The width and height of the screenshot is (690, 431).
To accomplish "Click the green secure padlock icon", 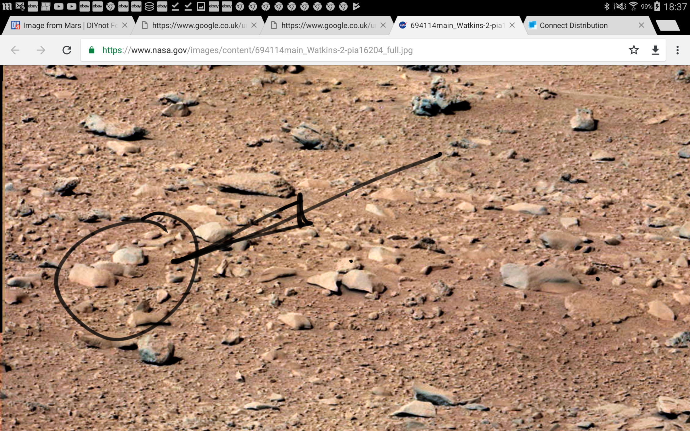I will [91, 50].
